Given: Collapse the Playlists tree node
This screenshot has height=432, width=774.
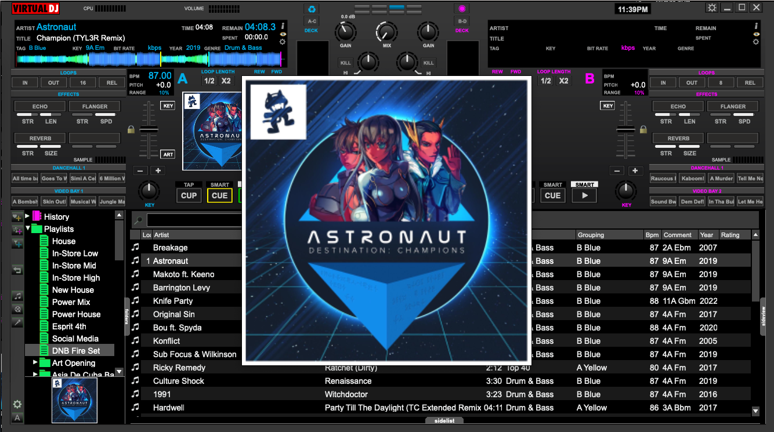Looking at the screenshot, I should point(27,228).
